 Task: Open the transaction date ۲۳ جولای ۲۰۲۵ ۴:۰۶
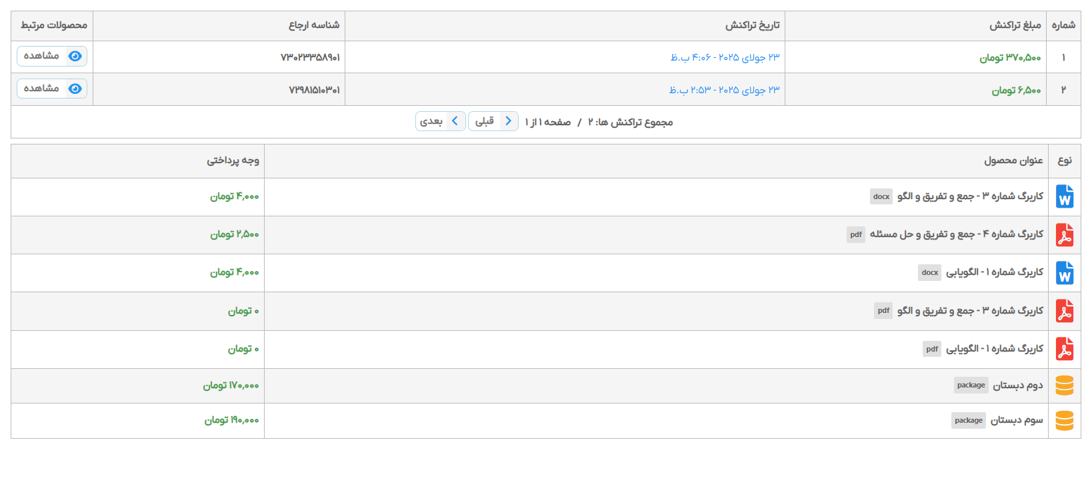pyautogui.click(x=725, y=57)
